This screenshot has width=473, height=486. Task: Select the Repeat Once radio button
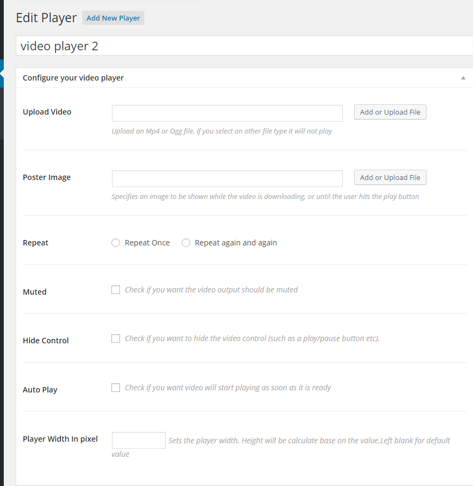point(116,243)
